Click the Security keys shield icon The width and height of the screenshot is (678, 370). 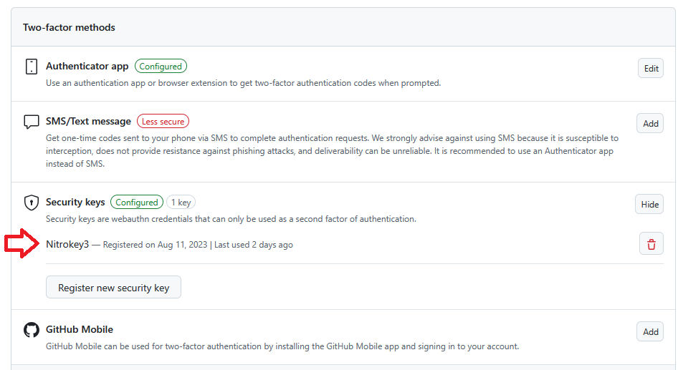(31, 203)
